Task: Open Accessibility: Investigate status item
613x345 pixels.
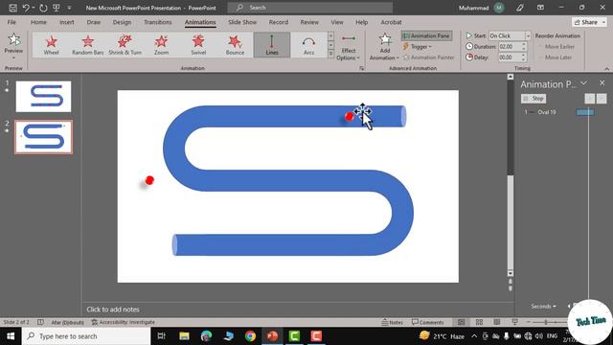Action: [x=124, y=322]
